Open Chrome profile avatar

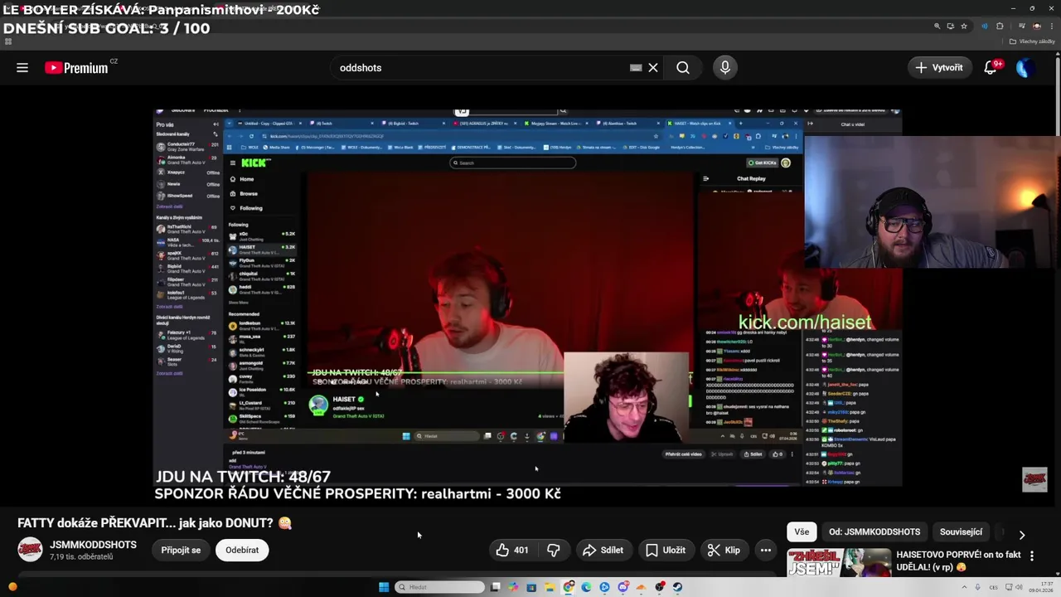pos(1036,26)
